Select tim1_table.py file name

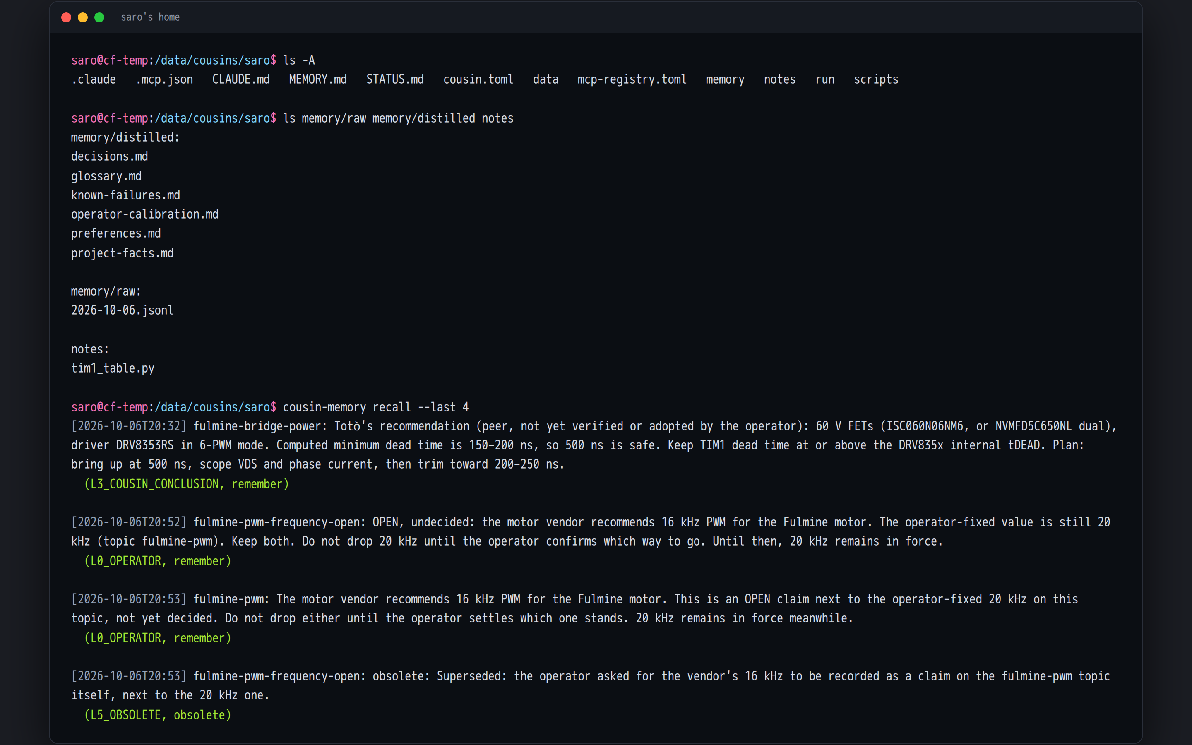113,368
